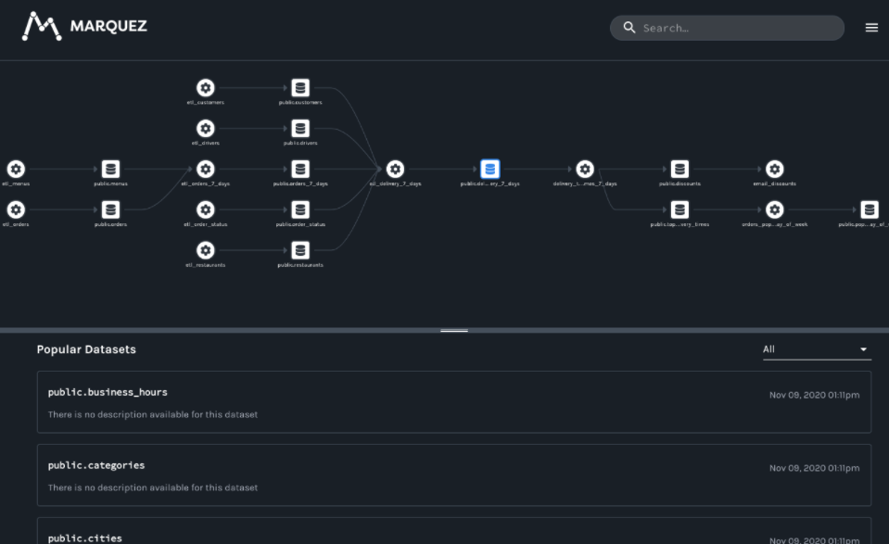Click the public.menus dataset icon

tap(110, 169)
